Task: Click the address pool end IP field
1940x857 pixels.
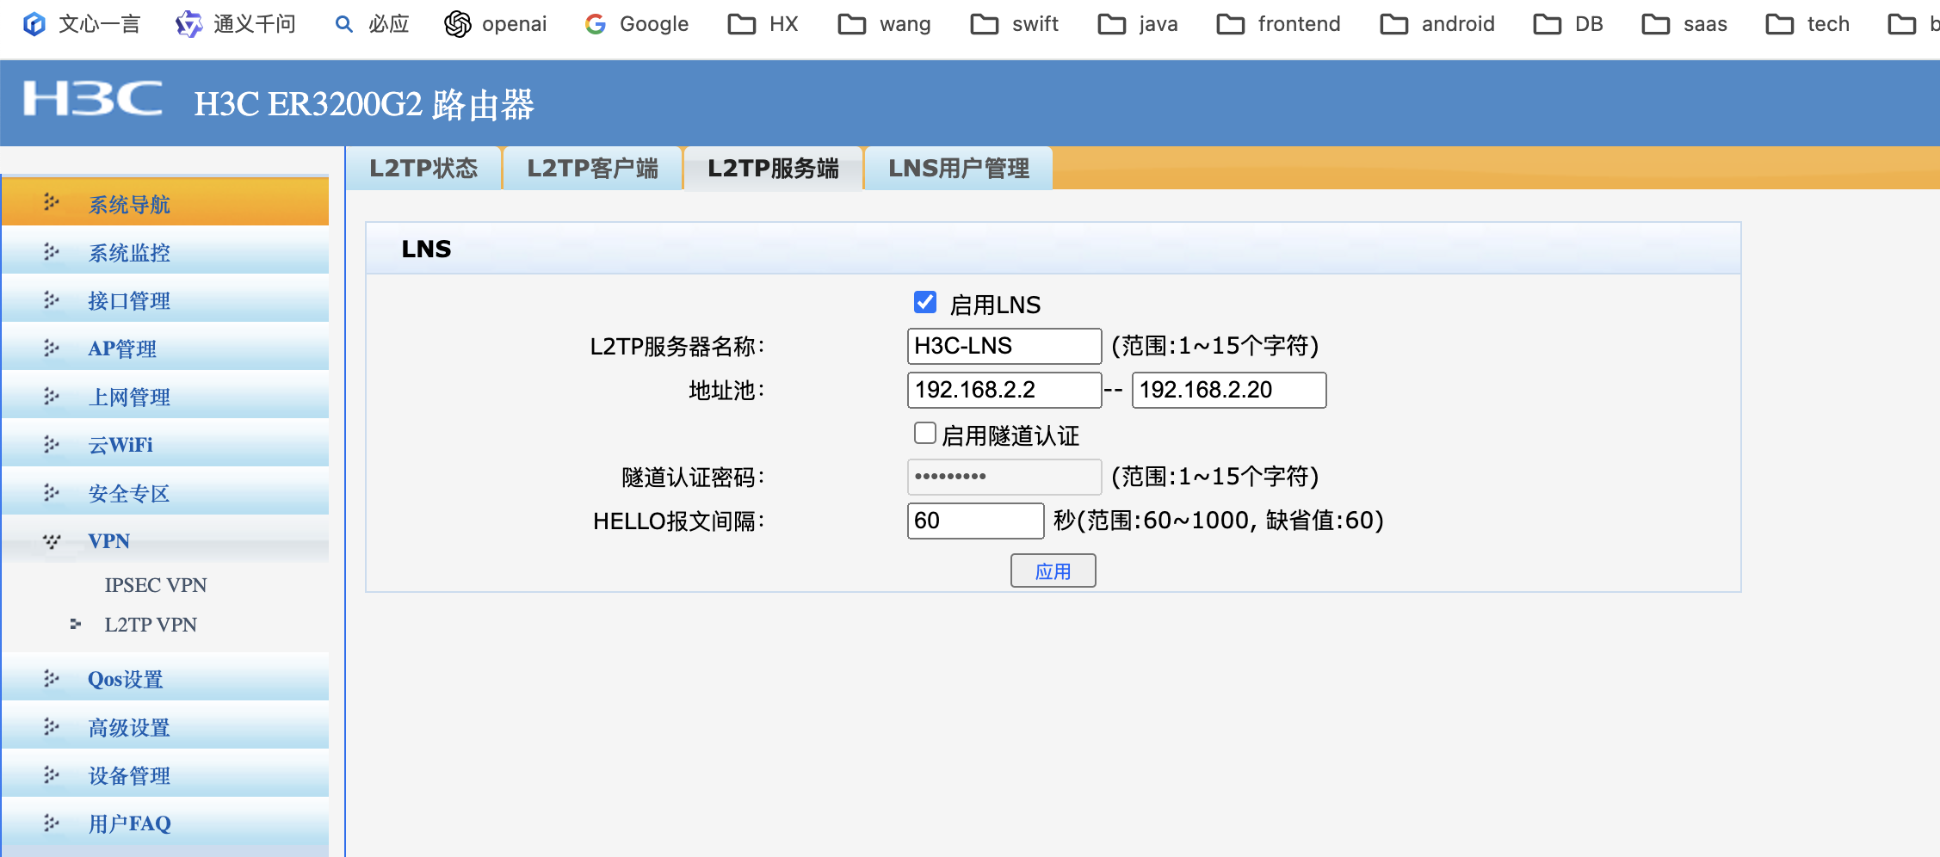Action: click(1229, 390)
